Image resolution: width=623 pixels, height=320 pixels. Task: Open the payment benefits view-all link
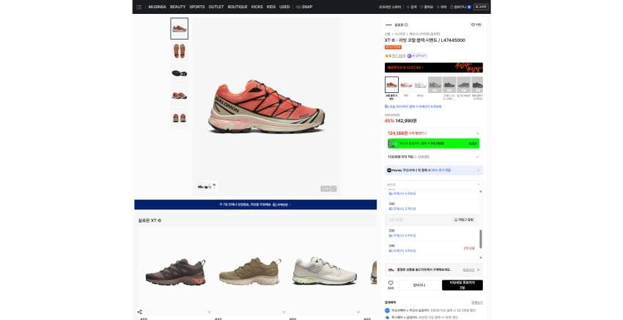477,302
